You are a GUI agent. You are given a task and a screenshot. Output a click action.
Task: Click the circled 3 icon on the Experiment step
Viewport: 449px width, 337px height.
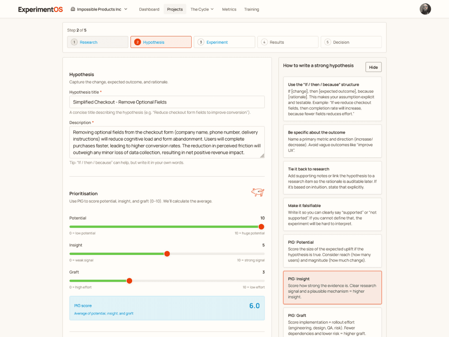click(201, 42)
